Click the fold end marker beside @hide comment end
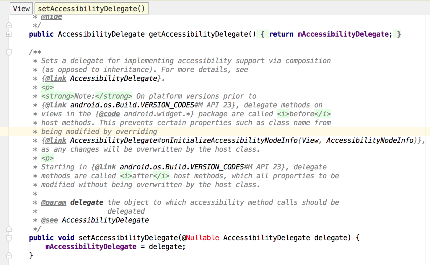430x265 pixels. click(9, 25)
